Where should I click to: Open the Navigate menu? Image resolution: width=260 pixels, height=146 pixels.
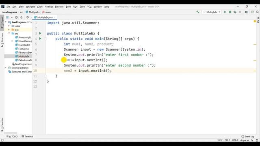tap(30, 6)
